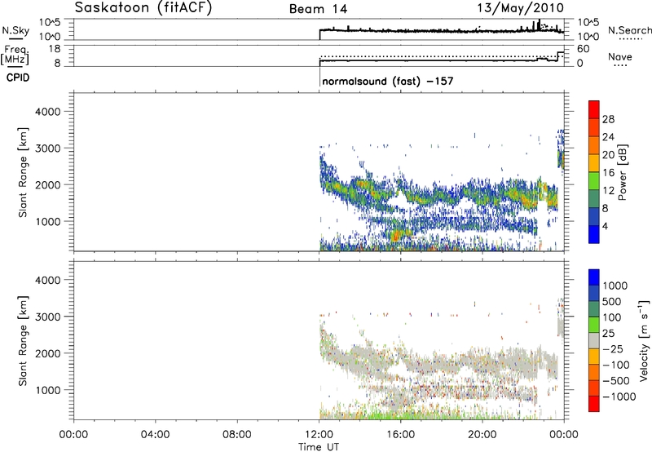
Task: Click the "N.Sky" legend label
Action: [15, 30]
